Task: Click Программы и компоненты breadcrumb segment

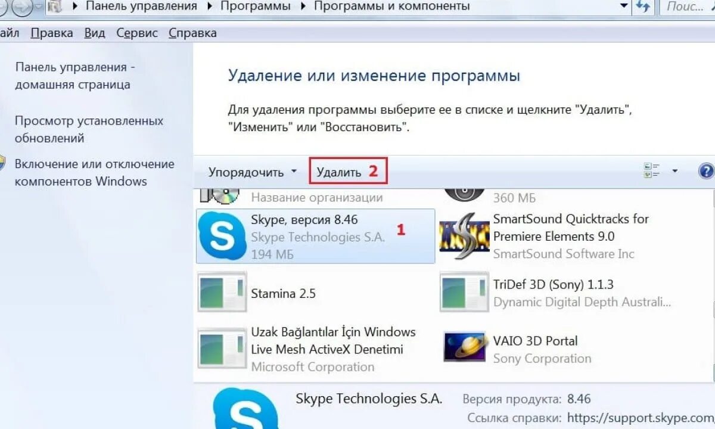Action: point(391,7)
